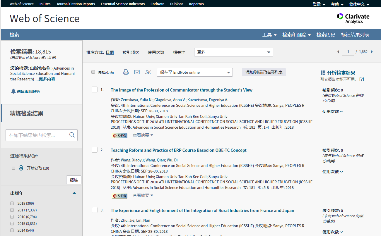Screen dimensions: 381x236
Task: Click the Clarivate Analytics logo
Action: point(353,18)
